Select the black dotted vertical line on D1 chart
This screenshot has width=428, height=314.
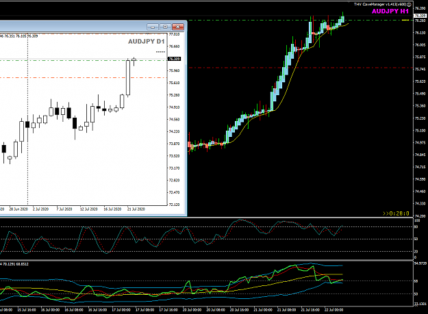pos(27,120)
